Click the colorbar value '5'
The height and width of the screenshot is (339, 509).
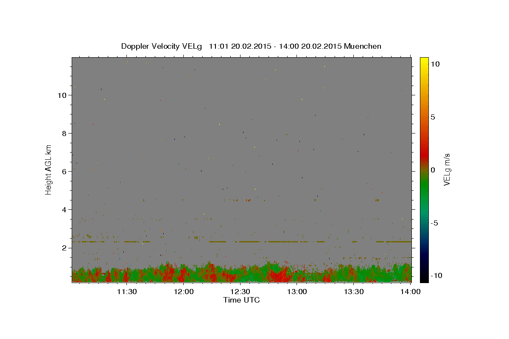pos(433,117)
